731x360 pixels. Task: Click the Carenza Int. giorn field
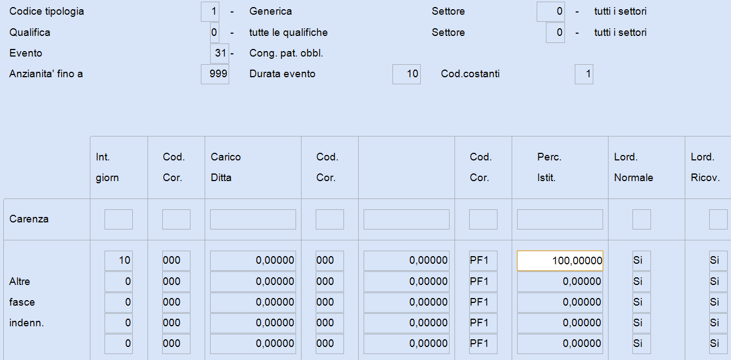(119, 219)
